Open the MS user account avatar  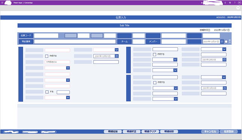(x=239, y=3)
